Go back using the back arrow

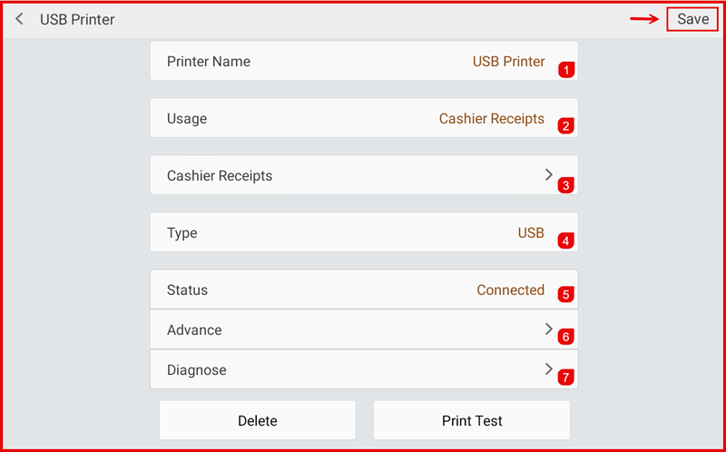(x=19, y=19)
